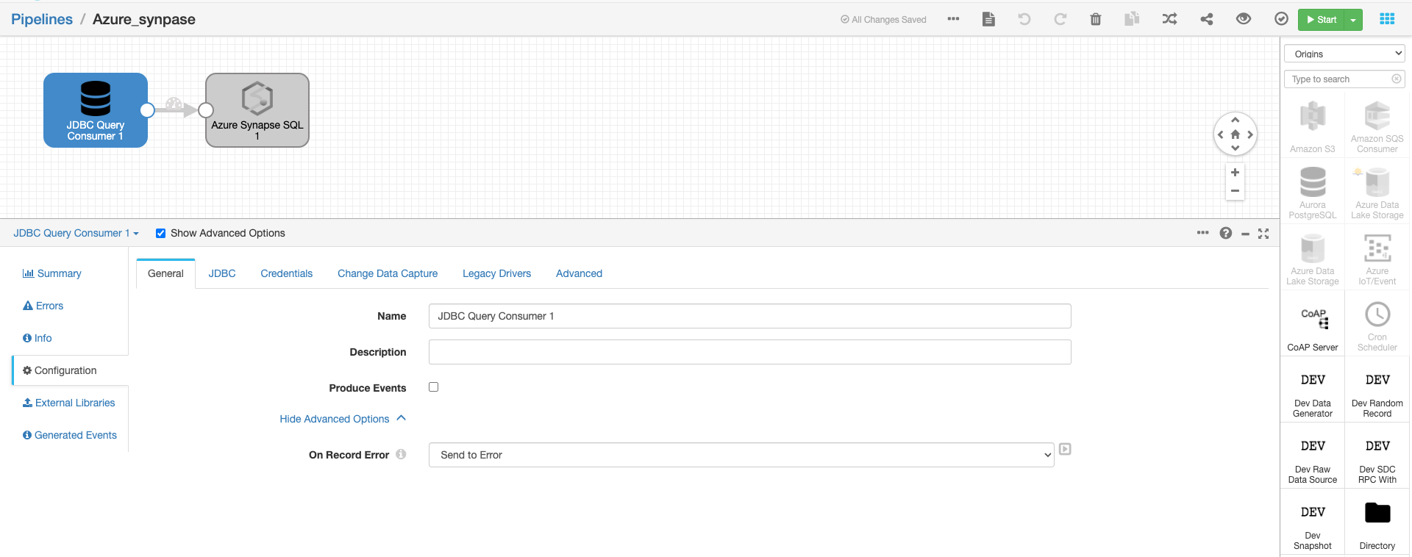Viewport: 1412px width, 557px height.
Task: Enable the Produce Events checkbox
Action: (434, 387)
